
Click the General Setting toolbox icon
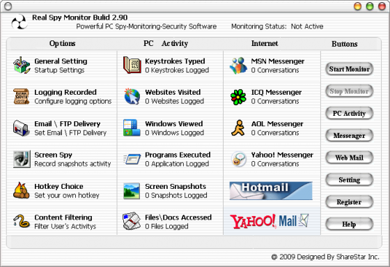point(22,66)
